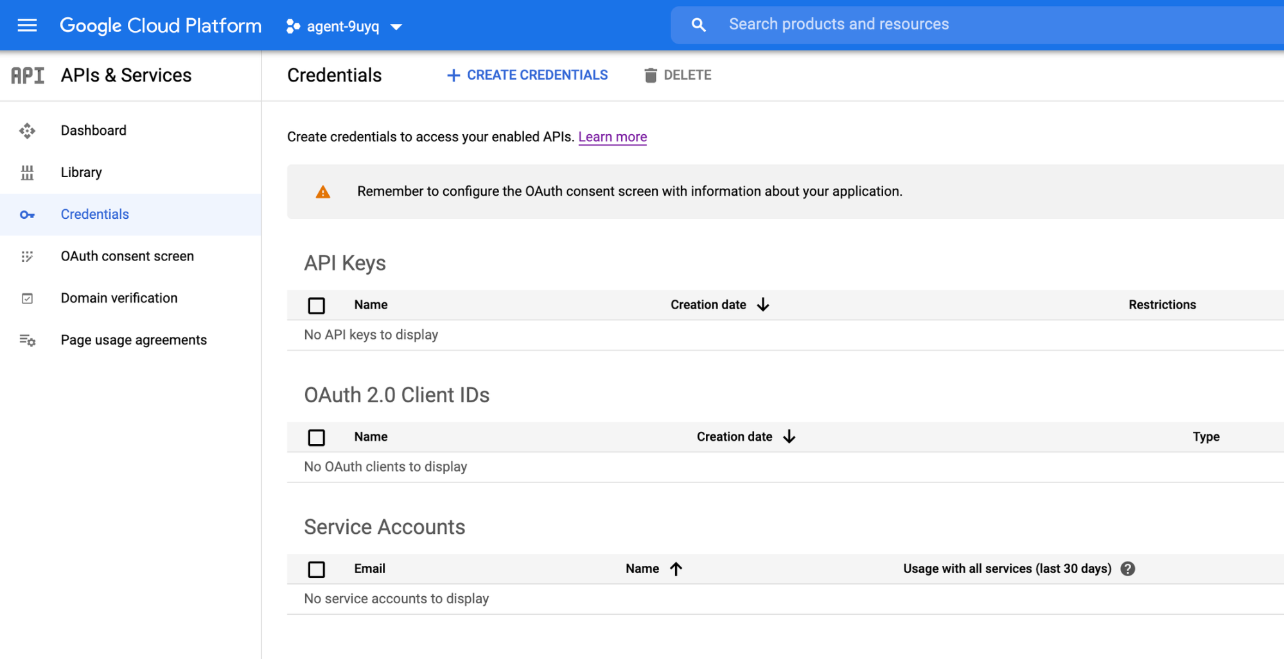The width and height of the screenshot is (1284, 659).
Task: Click the No API keys to display row
Action: click(x=786, y=335)
